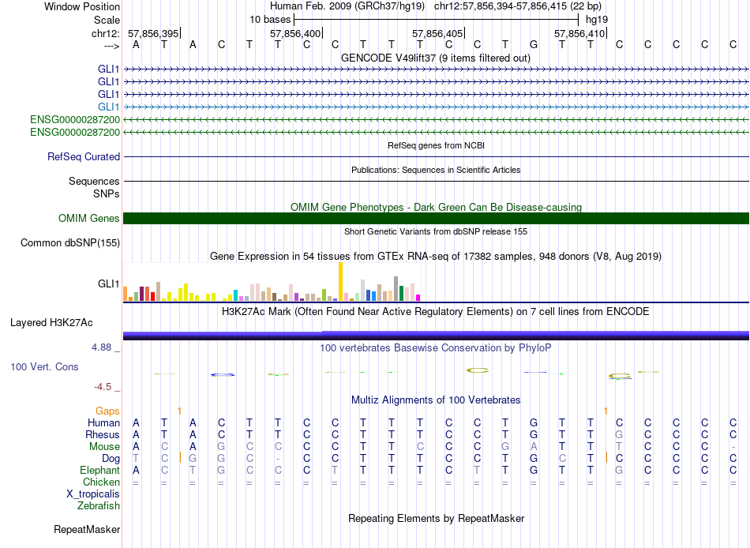Click the 4.88 PhyloP upper scale value
750x548 pixels.
(x=101, y=347)
